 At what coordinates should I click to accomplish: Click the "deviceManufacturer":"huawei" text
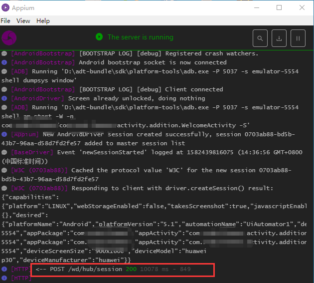pyautogui.click(x=74, y=260)
